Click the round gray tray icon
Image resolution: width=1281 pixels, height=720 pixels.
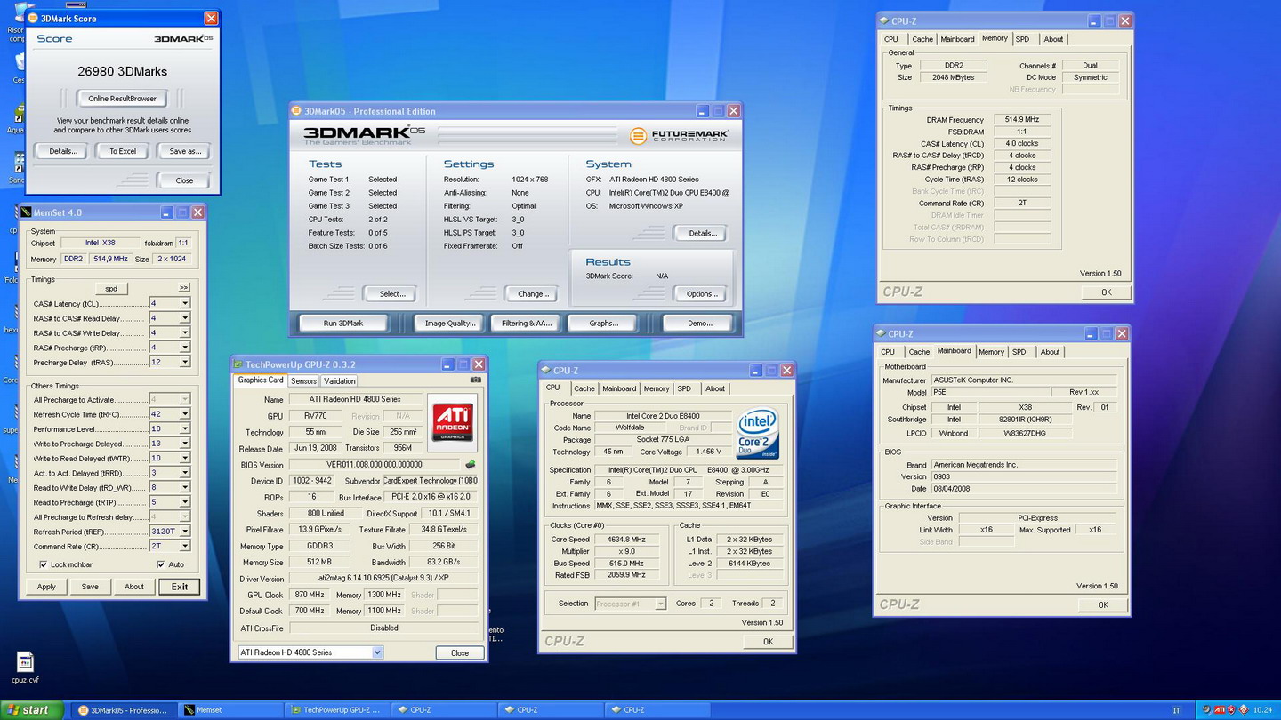click(x=1206, y=710)
